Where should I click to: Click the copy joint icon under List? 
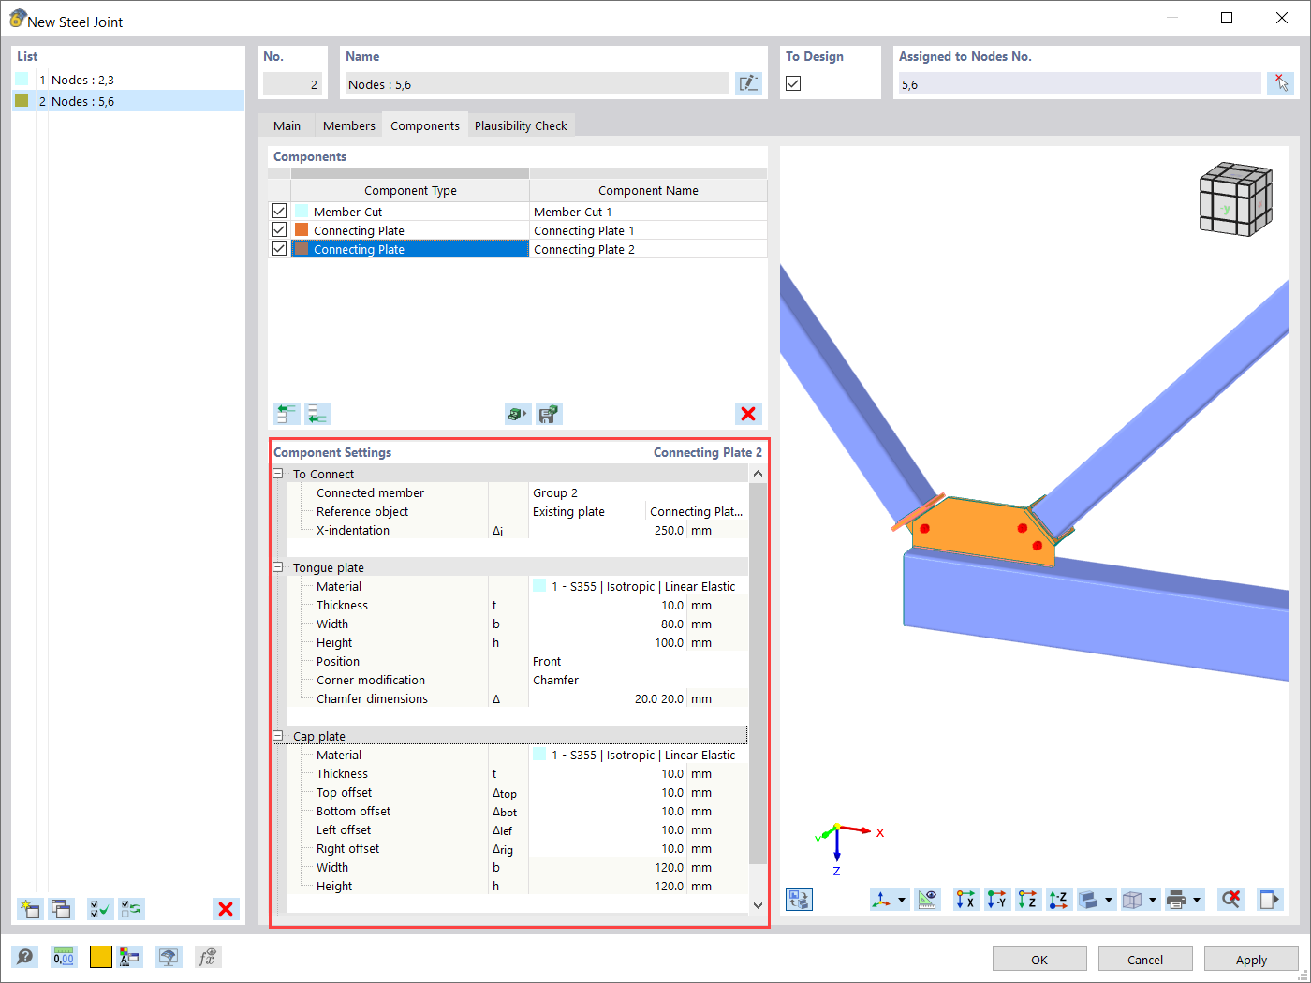click(x=62, y=908)
